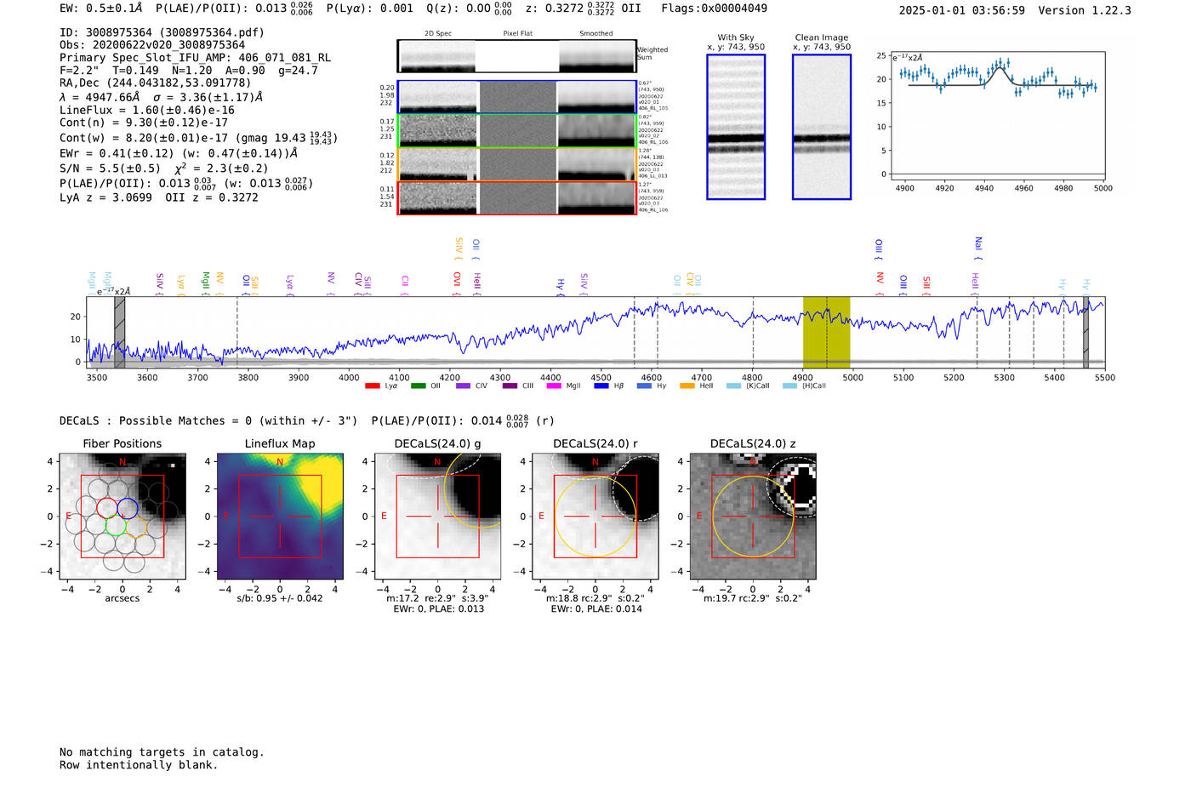
Task: Click the Flags:0x00004049 header text
Action: (715, 8)
